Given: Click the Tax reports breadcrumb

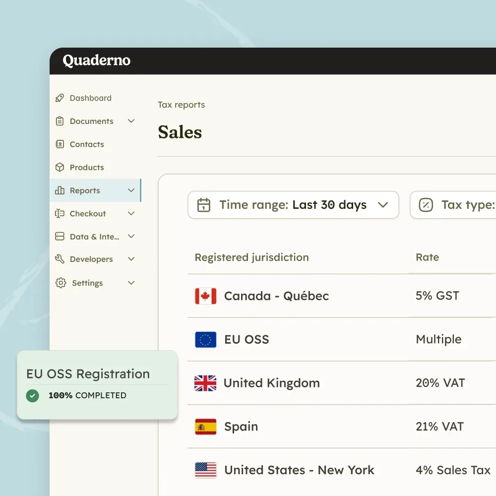Looking at the screenshot, I should tap(181, 105).
